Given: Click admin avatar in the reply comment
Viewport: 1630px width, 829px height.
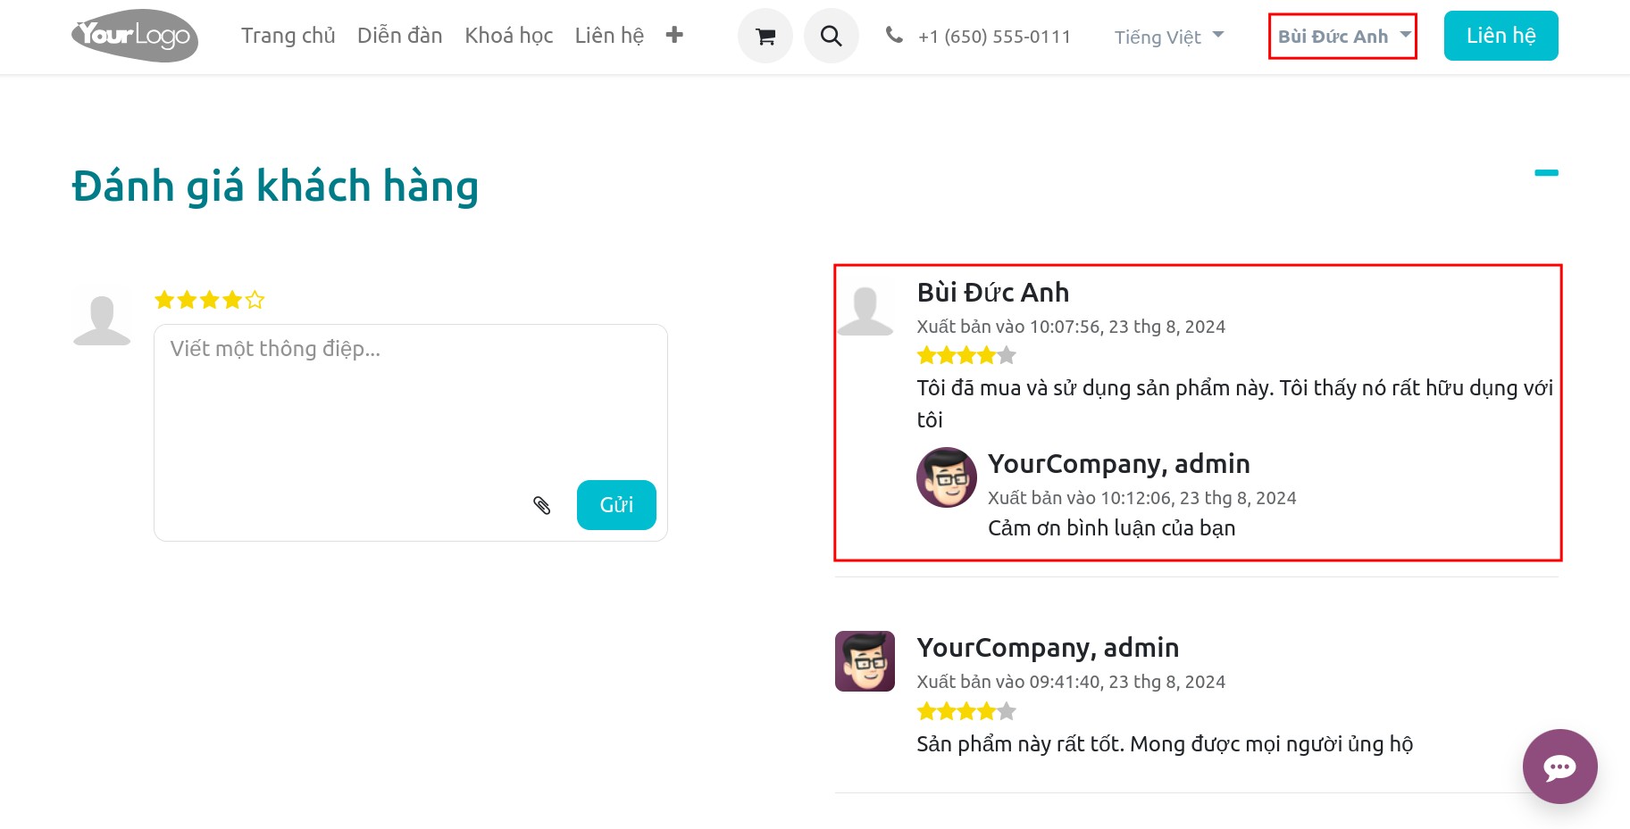Looking at the screenshot, I should (x=947, y=477).
